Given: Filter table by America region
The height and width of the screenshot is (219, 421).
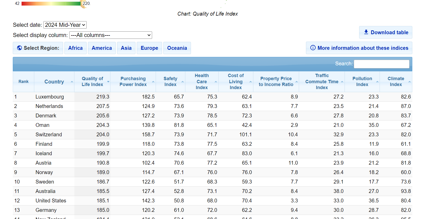Looking at the screenshot, I should pyautogui.click(x=102, y=48).
